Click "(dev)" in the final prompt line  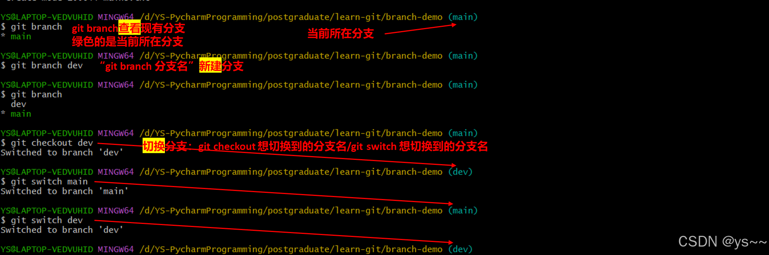pyautogui.click(x=460, y=249)
